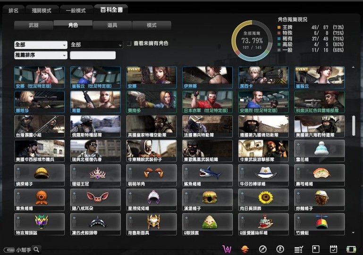This screenshot has height=255, width=363.
Task: Enable the 查看未擁有角色 checkbox
Action: 129,43
